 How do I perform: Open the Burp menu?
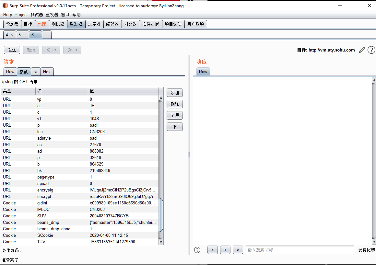click(x=8, y=15)
